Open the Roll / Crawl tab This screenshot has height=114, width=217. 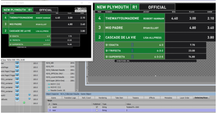pos(86,98)
